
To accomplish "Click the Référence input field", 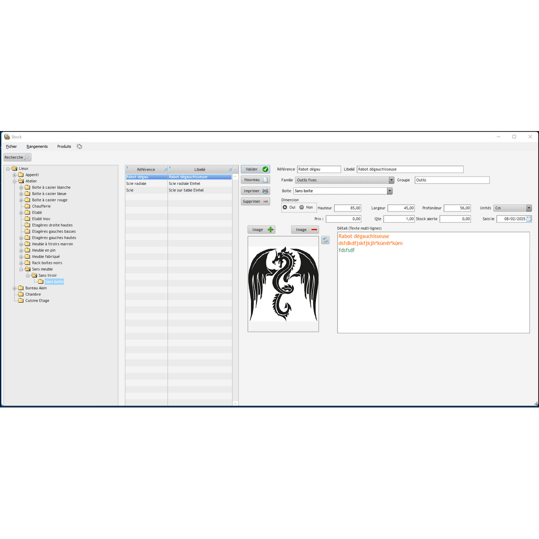I will pyautogui.click(x=319, y=169).
